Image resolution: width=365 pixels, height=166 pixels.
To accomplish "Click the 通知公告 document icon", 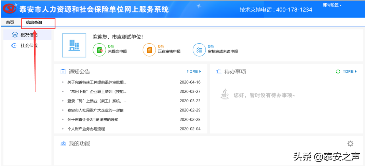I will (63, 72).
